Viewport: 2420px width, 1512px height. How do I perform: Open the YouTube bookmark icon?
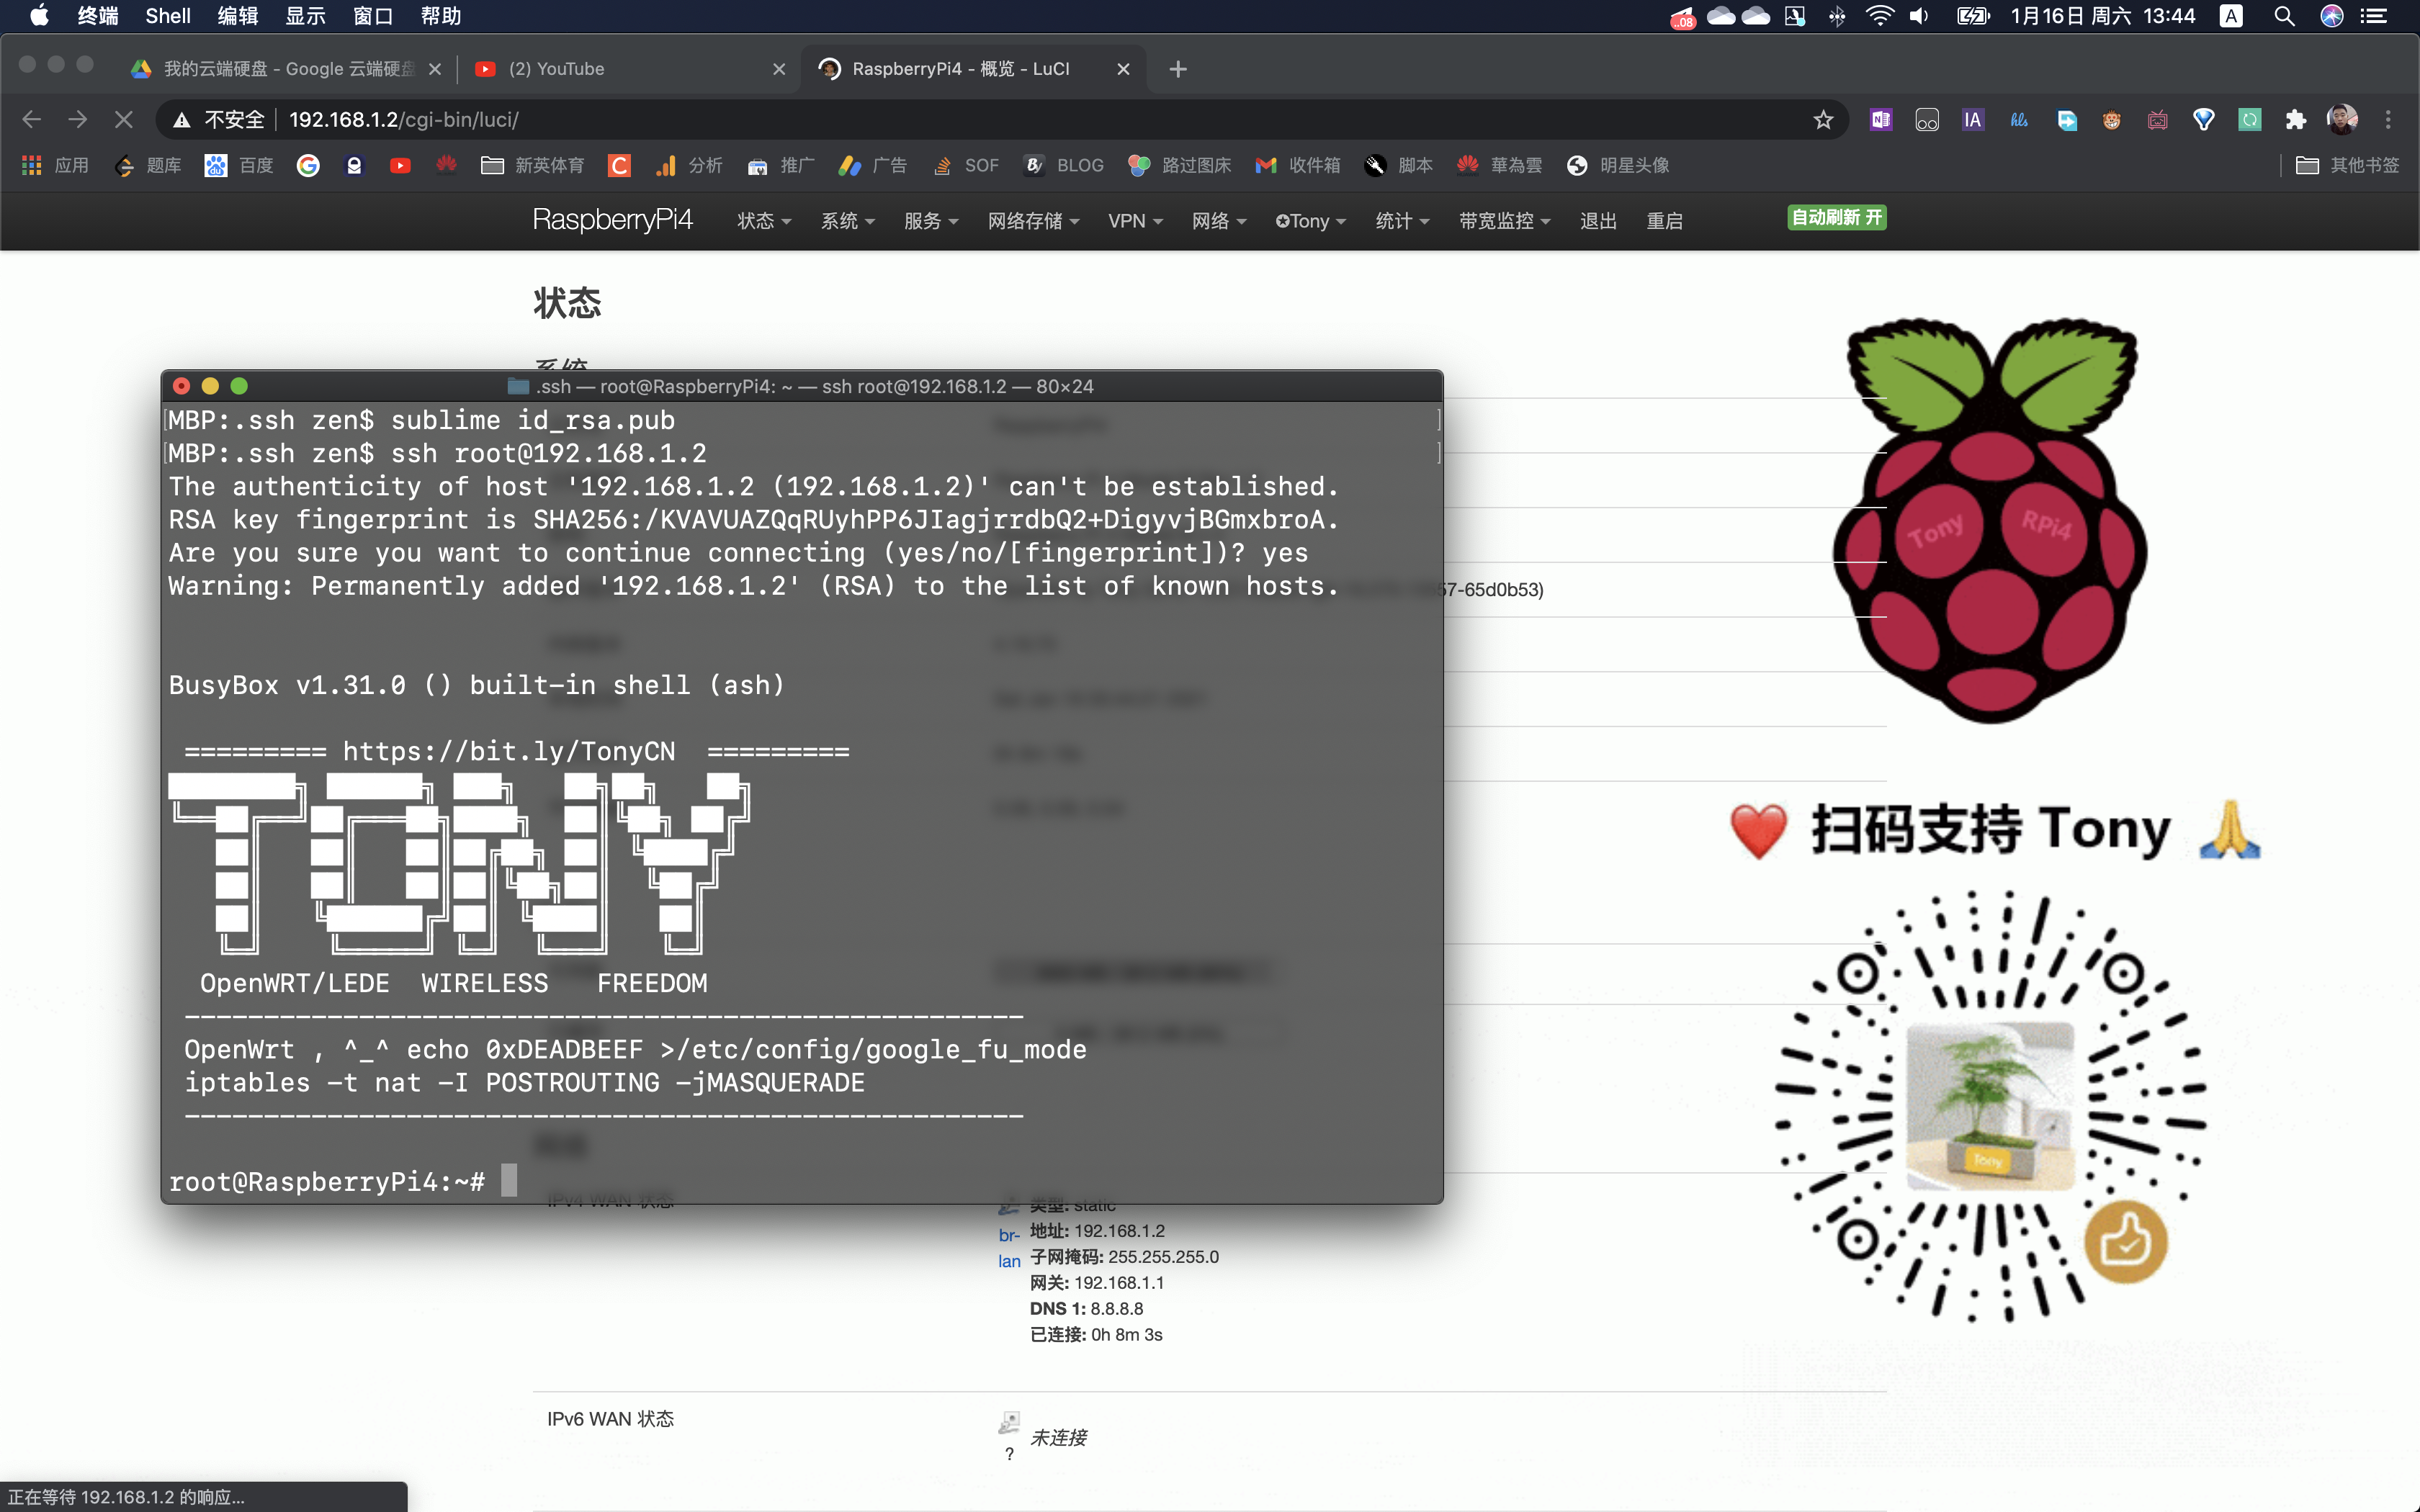(400, 166)
